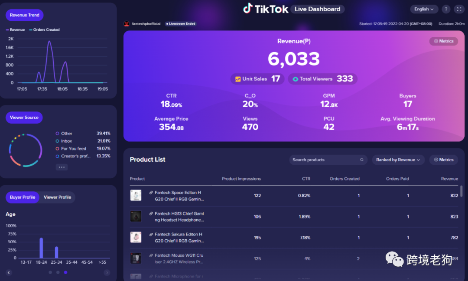Click the GPM 12.8K metric

(328, 100)
